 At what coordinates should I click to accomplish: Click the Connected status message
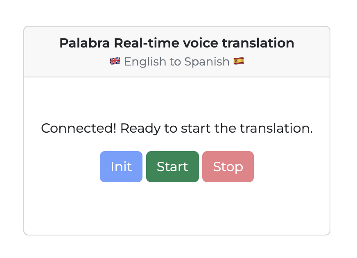tap(176, 128)
